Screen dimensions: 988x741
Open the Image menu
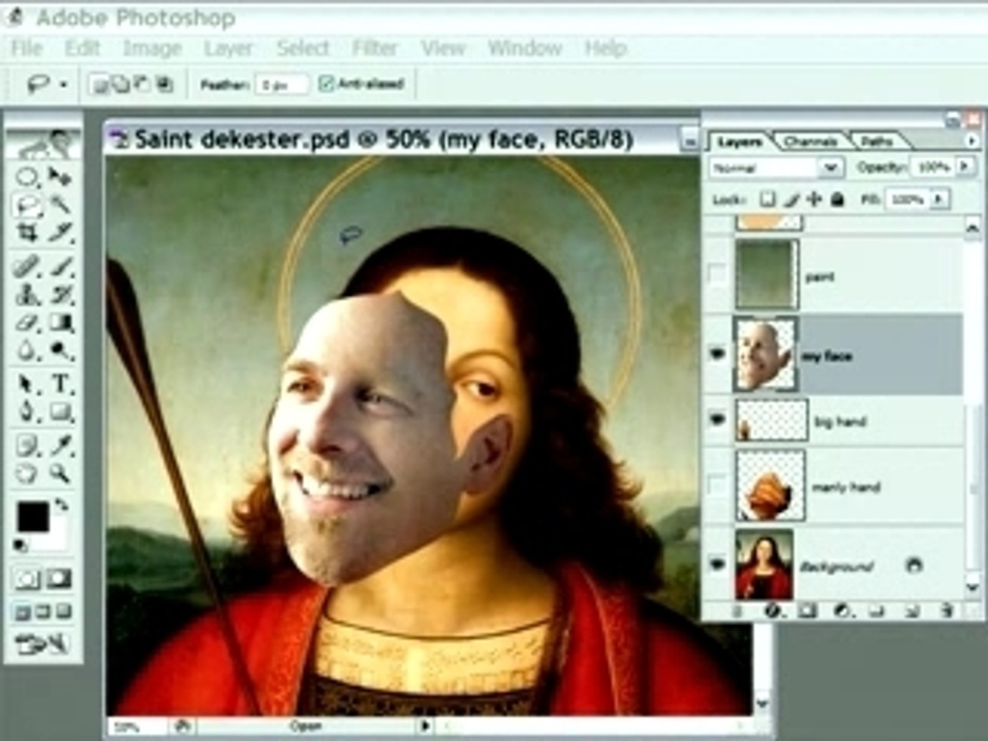pyautogui.click(x=152, y=48)
